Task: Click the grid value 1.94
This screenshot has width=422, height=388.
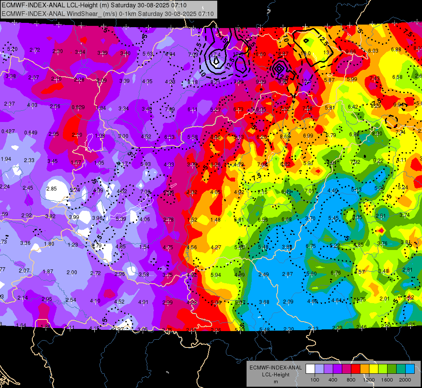Action: [6, 159]
